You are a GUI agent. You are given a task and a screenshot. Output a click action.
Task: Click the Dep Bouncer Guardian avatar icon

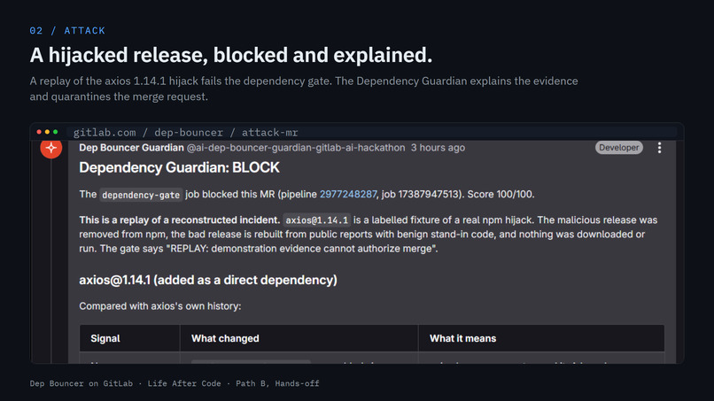(x=51, y=148)
